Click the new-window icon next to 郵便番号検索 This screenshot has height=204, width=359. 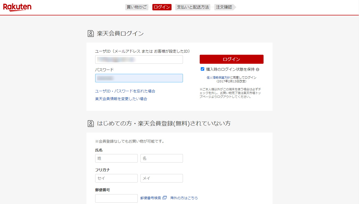165,198
